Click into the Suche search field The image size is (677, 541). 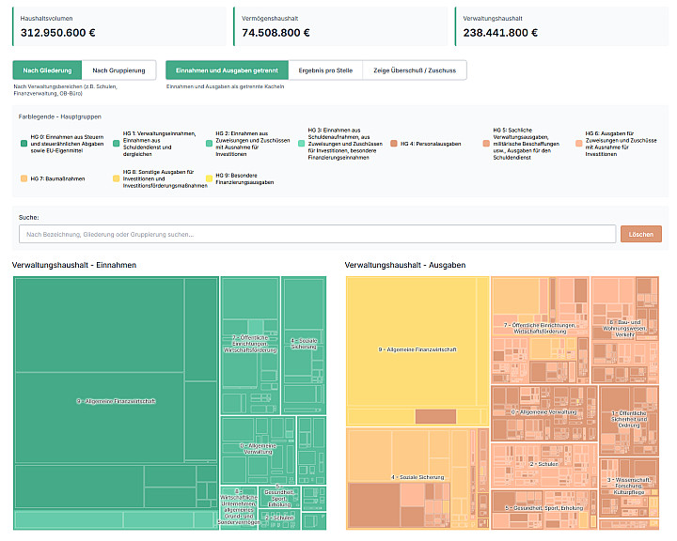pyautogui.click(x=316, y=235)
